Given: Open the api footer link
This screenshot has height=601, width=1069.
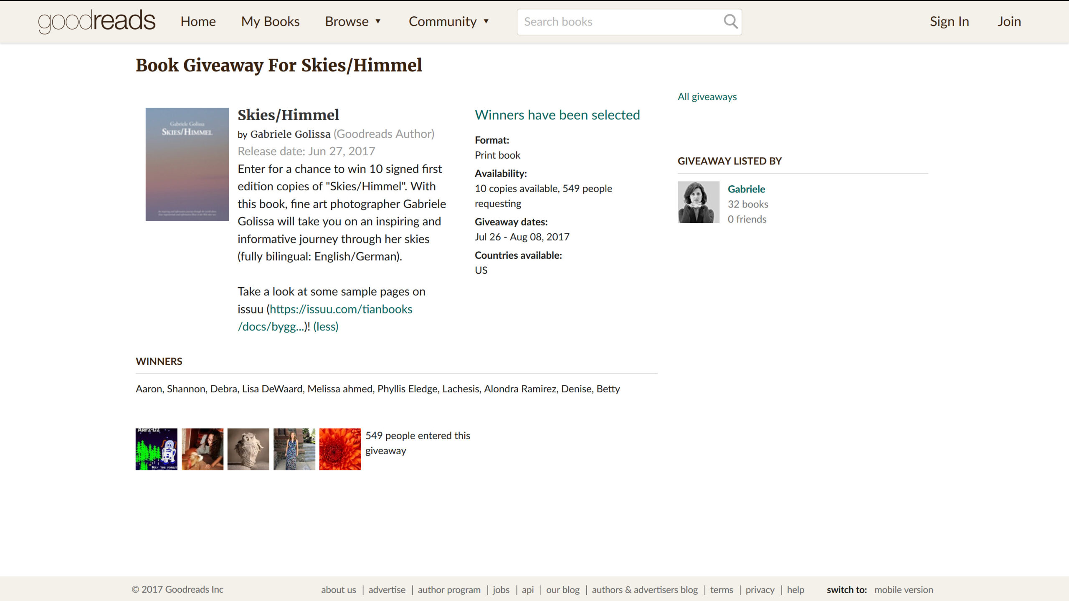Looking at the screenshot, I should (x=527, y=590).
